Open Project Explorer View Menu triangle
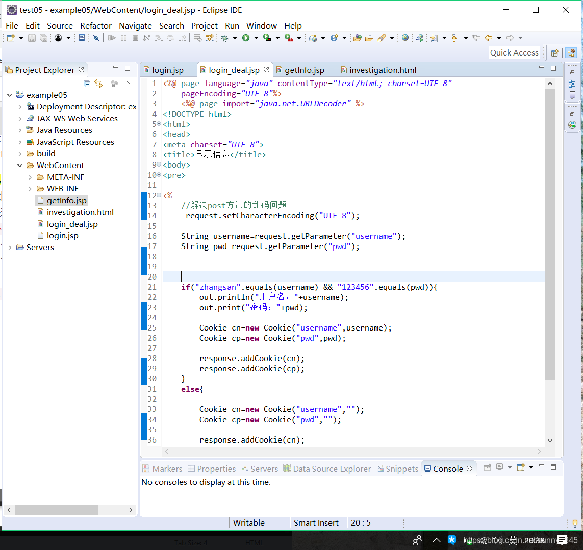The height and width of the screenshot is (550, 583). click(x=129, y=82)
